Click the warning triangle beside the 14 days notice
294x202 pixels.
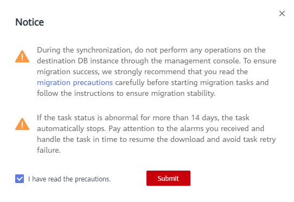[22, 124]
